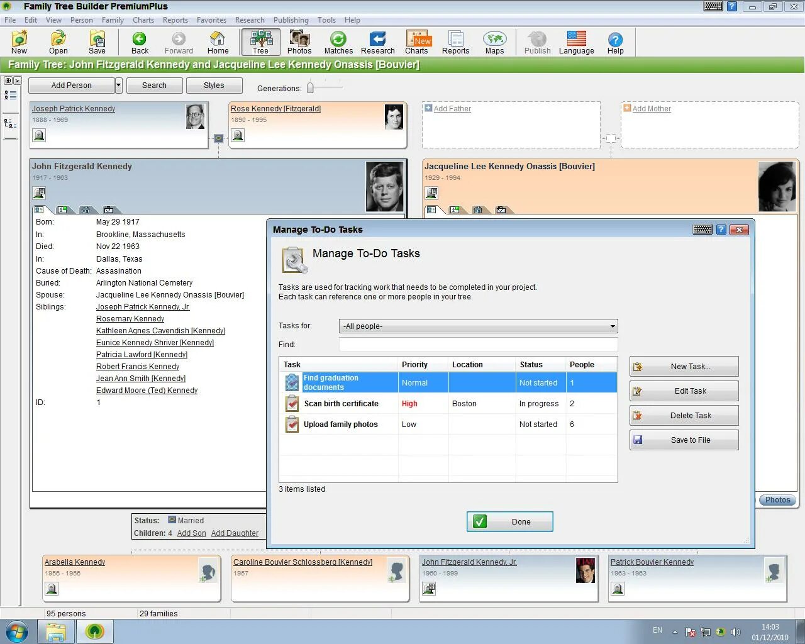Open a project with the Open toolbar icon
The height and width of the screenshot is (644, 805).
(58, 42)
